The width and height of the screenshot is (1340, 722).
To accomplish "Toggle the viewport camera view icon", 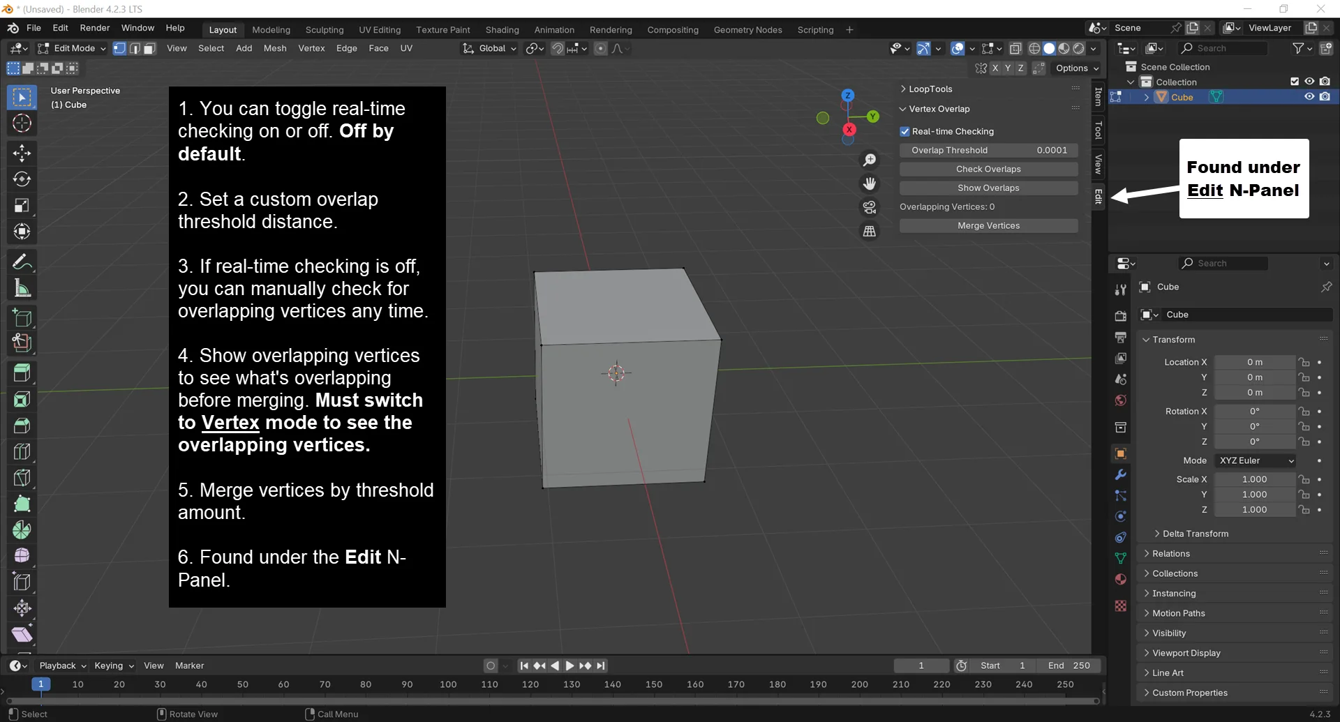I will point(870,206).
